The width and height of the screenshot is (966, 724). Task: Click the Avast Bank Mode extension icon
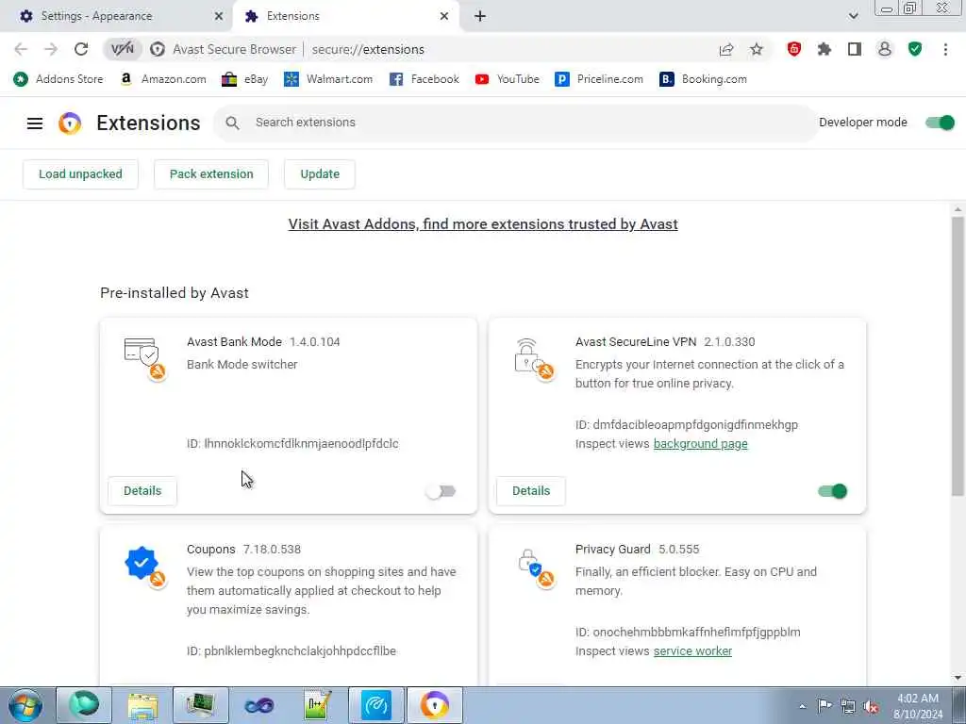click(144, 358)
